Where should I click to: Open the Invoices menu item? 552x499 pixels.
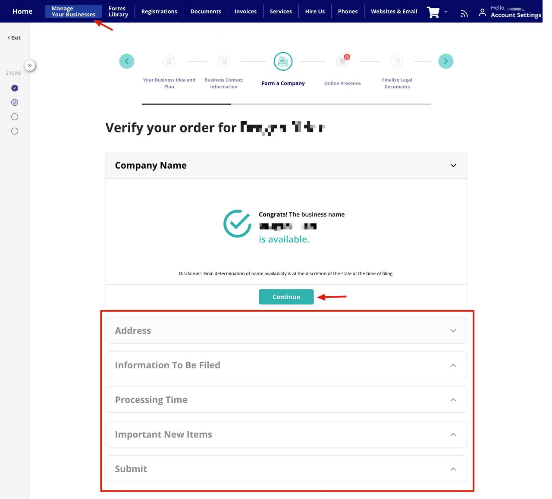point(245,12)
